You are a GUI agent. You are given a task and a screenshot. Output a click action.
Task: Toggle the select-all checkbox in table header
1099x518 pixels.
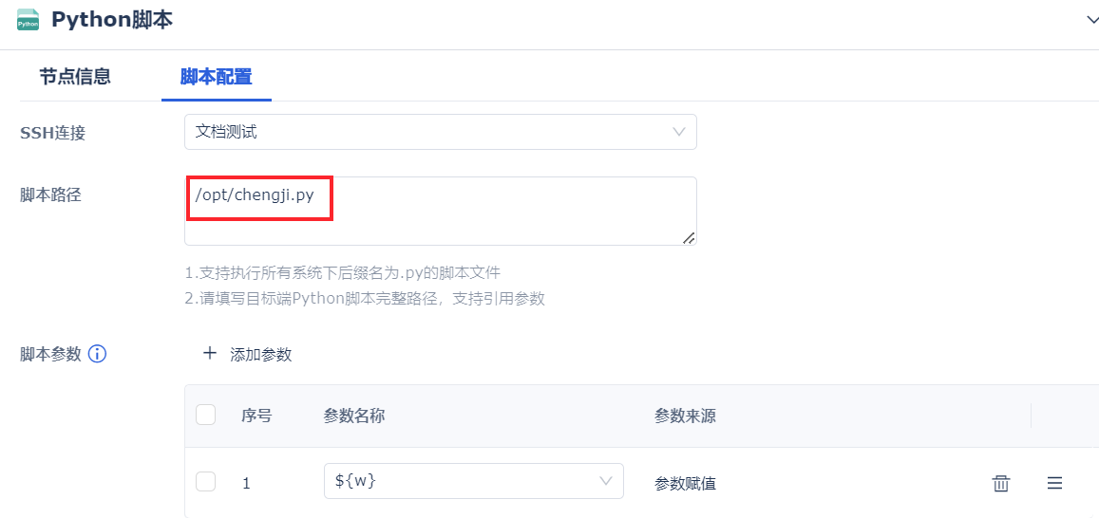(205, 416)
